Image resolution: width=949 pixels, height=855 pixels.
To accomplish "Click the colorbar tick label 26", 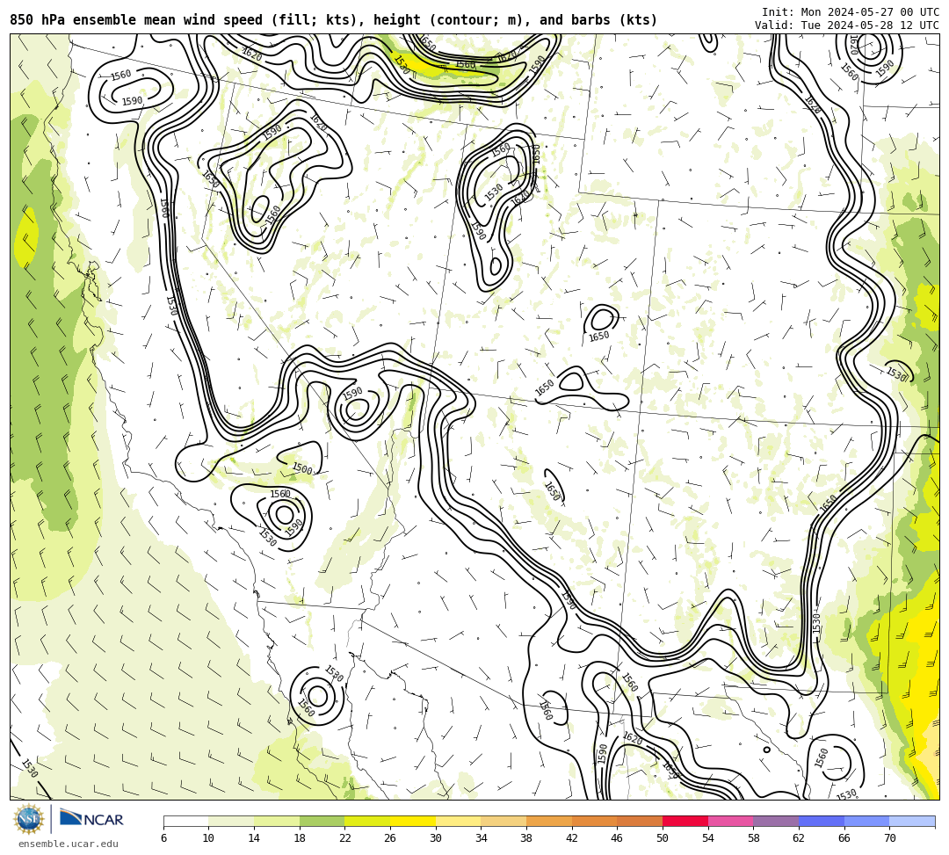I will tap(390, 838).
